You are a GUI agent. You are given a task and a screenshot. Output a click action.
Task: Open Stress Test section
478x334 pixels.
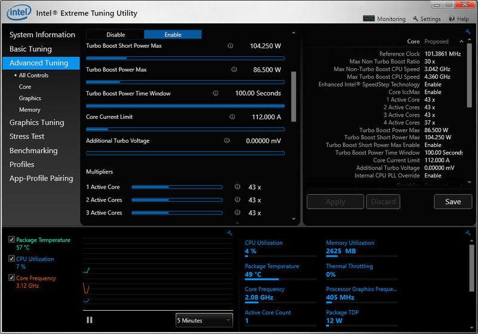pyautogui.click(x=27, y=136)
